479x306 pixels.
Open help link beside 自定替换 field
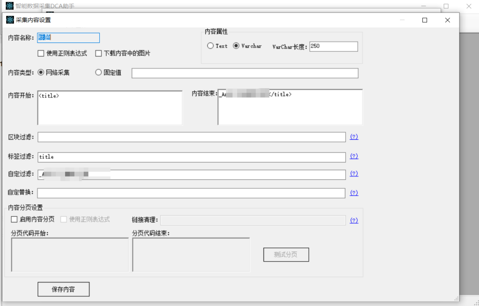tap(354, 192)
